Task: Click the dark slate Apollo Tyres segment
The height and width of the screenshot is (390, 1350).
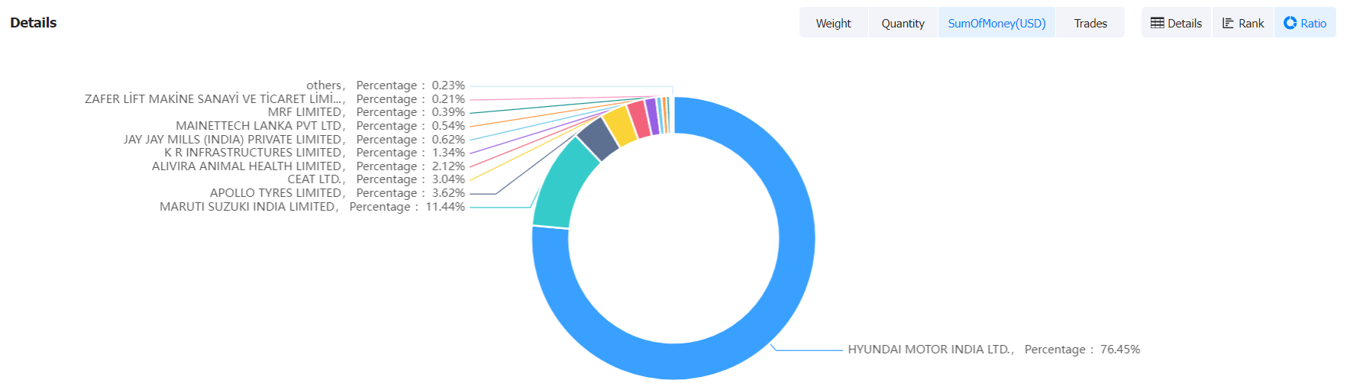Action: pos(597,140)
